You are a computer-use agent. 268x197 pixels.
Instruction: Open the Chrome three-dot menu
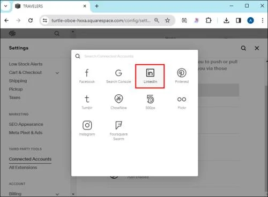pyautogui.click(x=263, y=20)
